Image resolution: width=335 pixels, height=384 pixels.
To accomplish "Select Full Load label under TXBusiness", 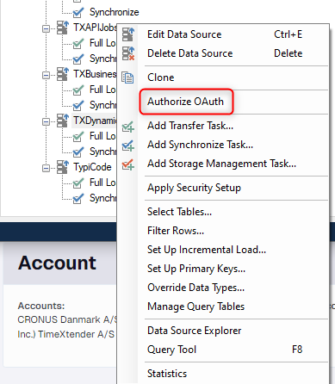I will coord(102,90).
